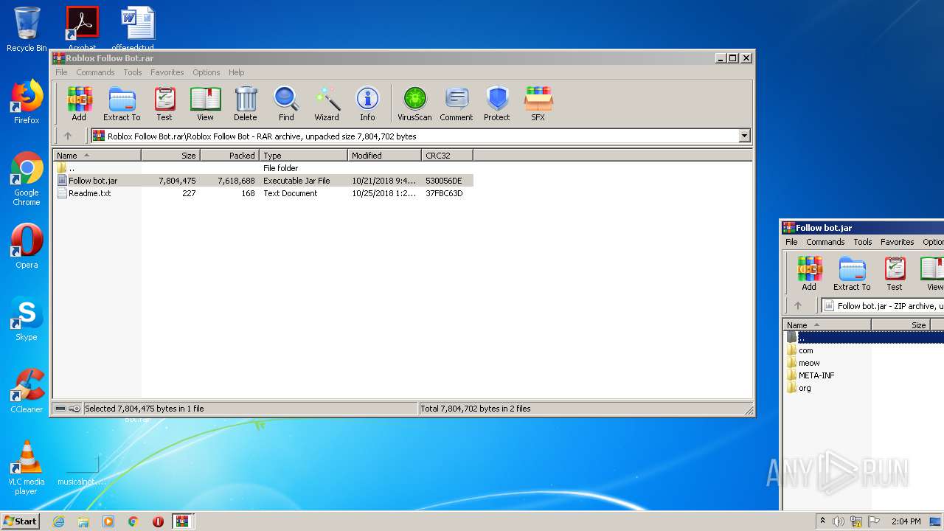
Task: Open VLC media player shortcut
Action: coord(27,468)
